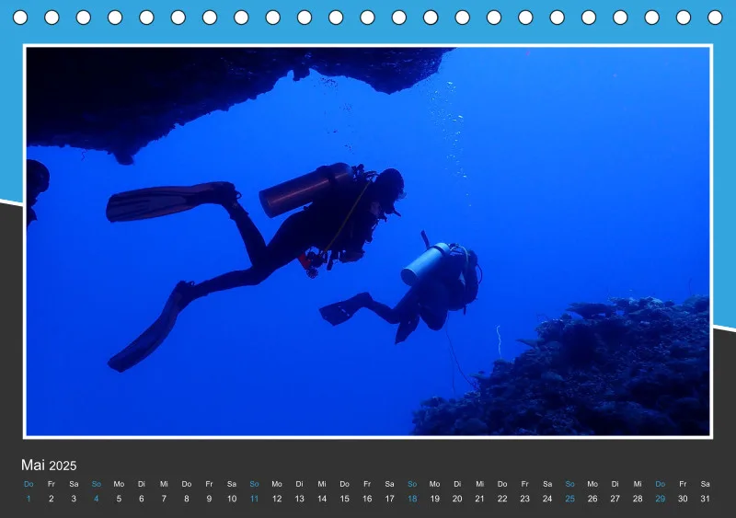Select Sunday day 4 in the calendar

[97, 499]
